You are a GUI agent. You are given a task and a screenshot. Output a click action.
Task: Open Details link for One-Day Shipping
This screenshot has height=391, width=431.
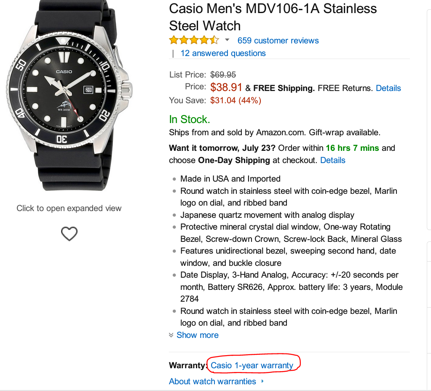click(x=332, y=160)
